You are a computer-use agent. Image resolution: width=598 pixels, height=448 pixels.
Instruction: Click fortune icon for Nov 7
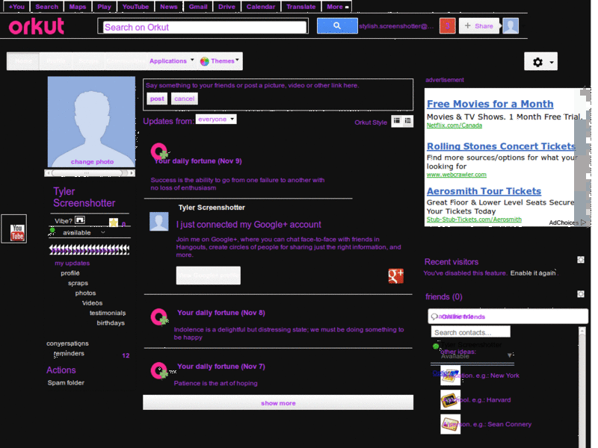click(x=159, y=370)
